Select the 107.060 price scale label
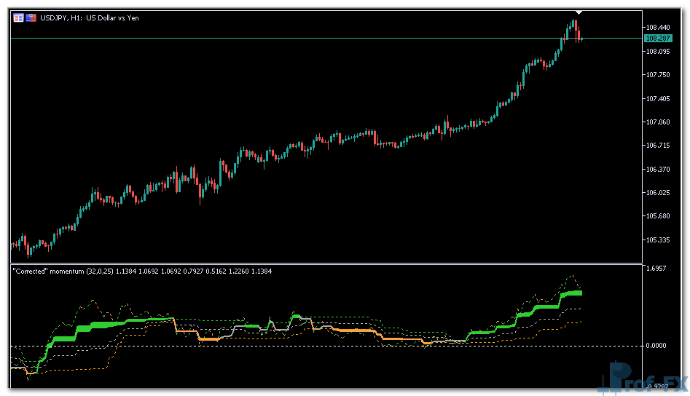The width and height of the screenshot is (690, 396). (x=657, y=122)
